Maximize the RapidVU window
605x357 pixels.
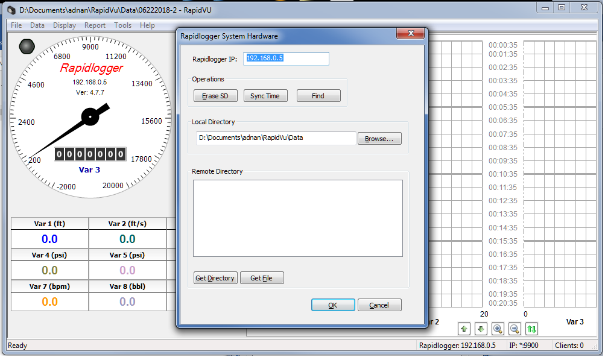click(562, 7)
